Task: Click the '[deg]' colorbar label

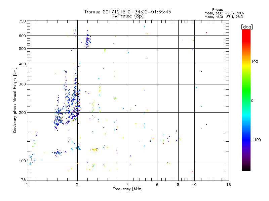Action: [247, 27]
